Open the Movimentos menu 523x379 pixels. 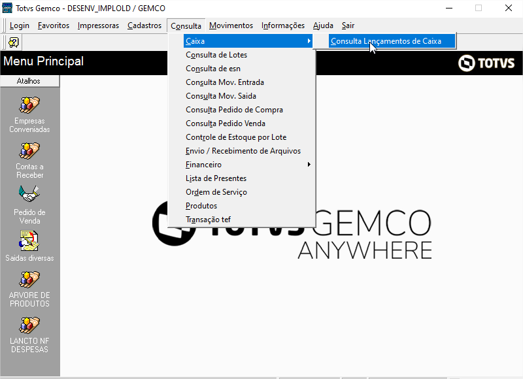coord(231,25)
